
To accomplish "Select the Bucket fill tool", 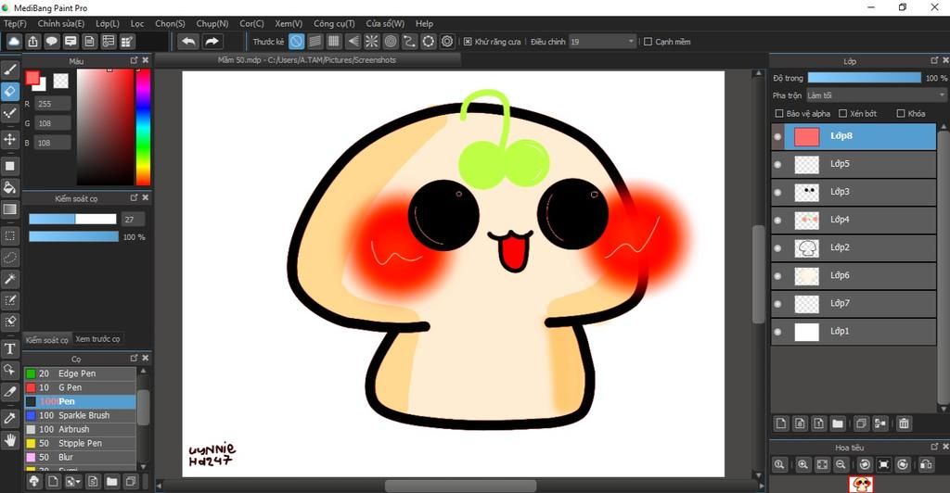I will click(x=9, y=187).
